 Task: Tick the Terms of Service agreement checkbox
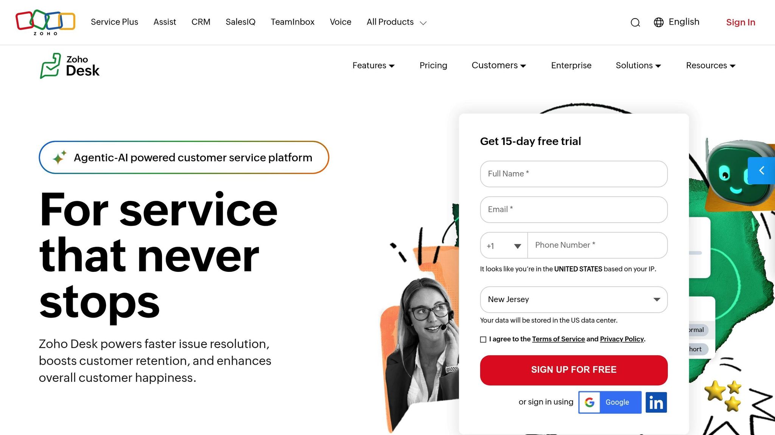(483, 339)
